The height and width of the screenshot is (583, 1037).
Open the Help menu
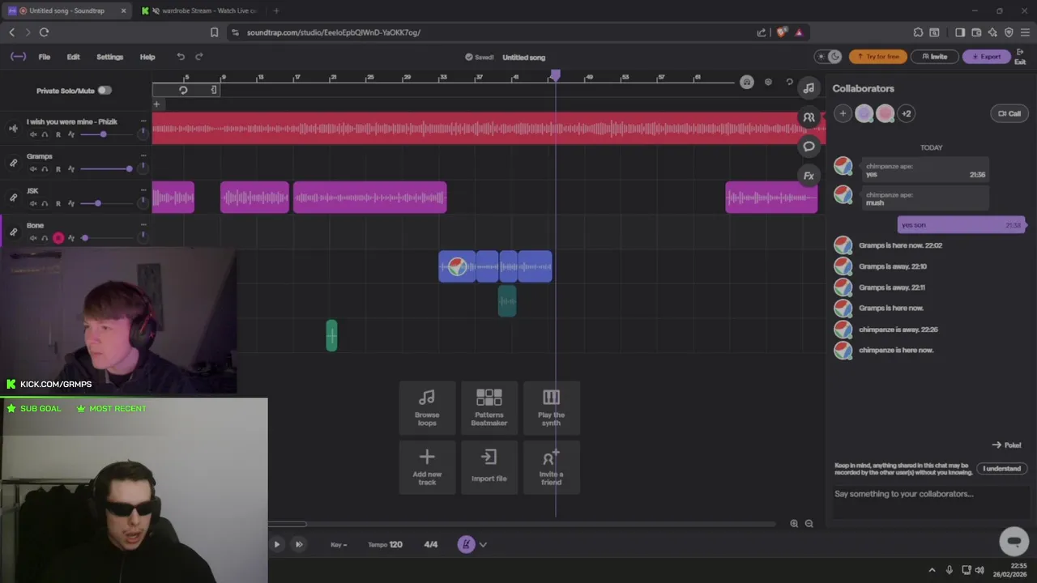pyautogui.click(x=147, y=57)
